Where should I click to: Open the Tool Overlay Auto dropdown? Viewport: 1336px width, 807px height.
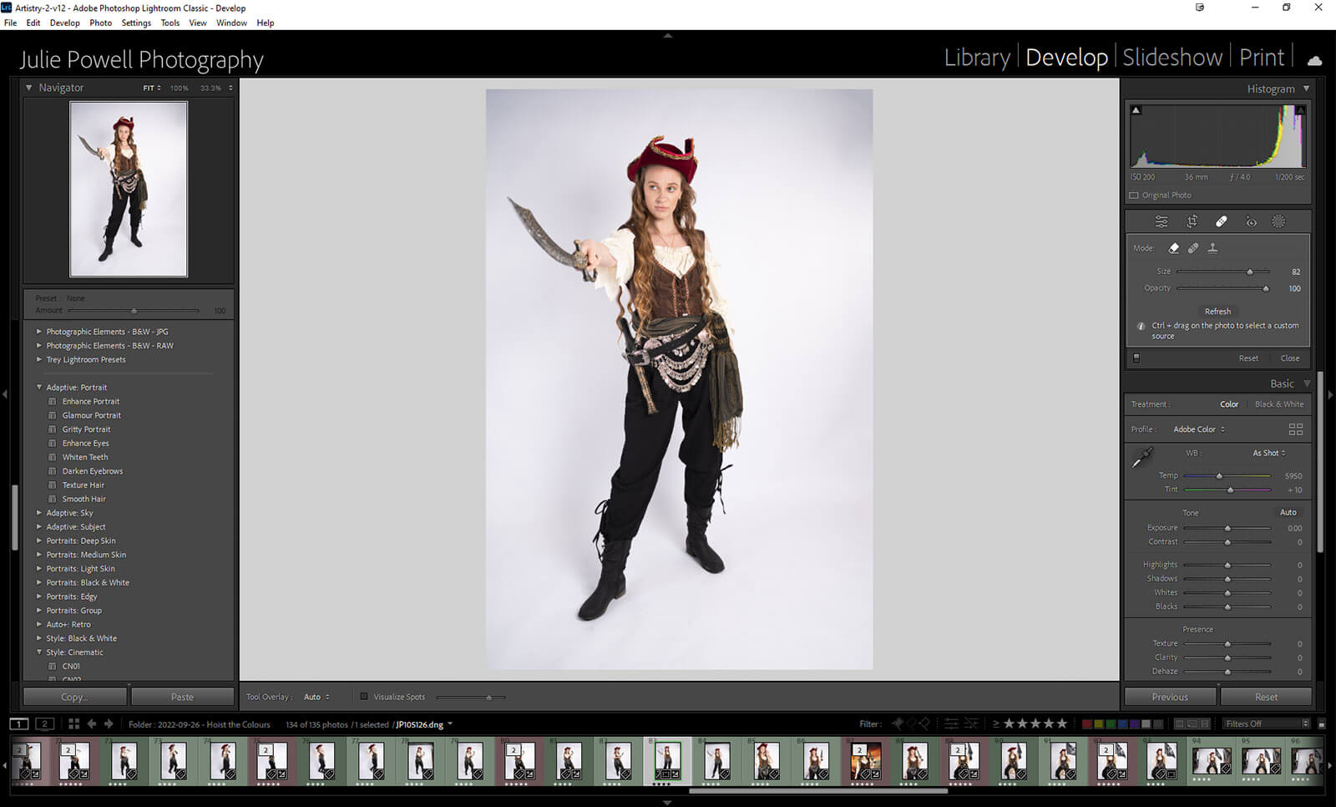coord(316,697)
